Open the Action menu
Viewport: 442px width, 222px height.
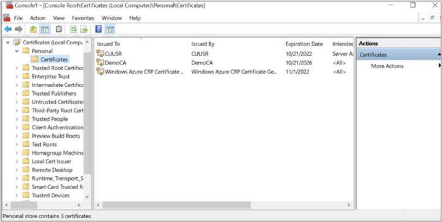(x=38, y=18)
